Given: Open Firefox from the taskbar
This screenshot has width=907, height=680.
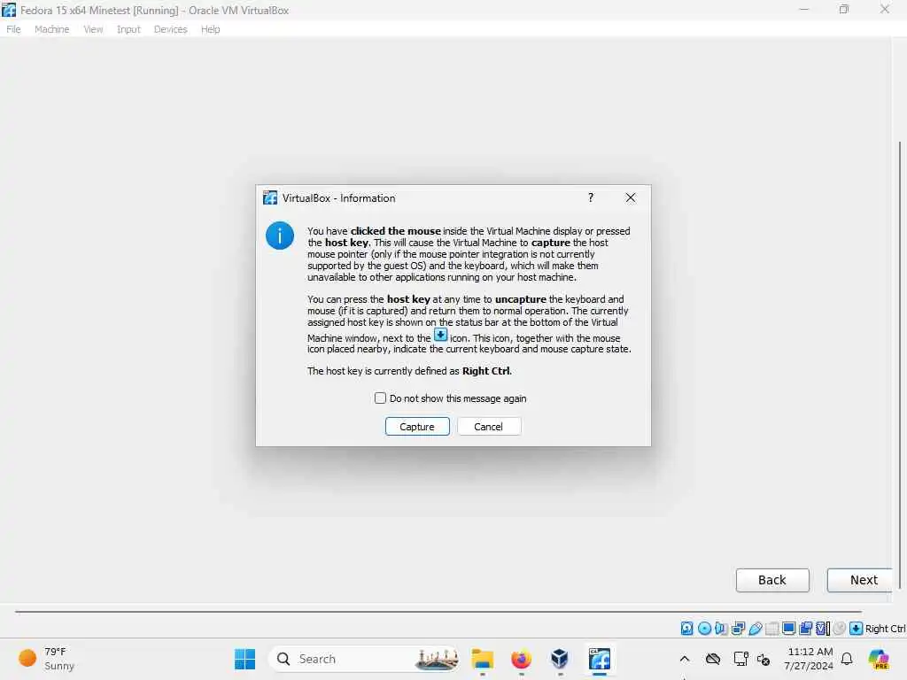Looking at the screenshot, I should coord(521,659).
